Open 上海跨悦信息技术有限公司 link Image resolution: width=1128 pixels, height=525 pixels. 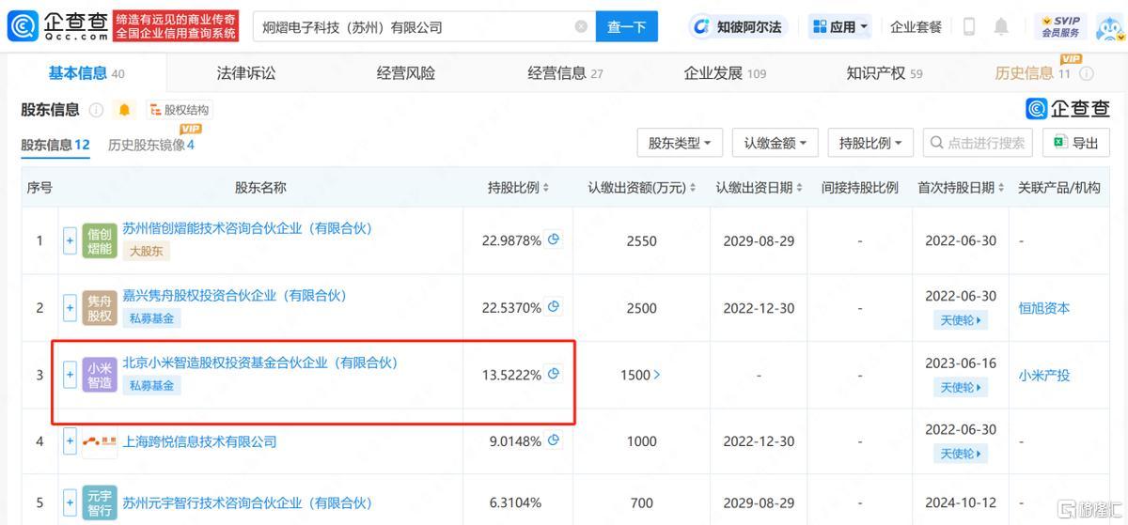(x=200, y=441)
